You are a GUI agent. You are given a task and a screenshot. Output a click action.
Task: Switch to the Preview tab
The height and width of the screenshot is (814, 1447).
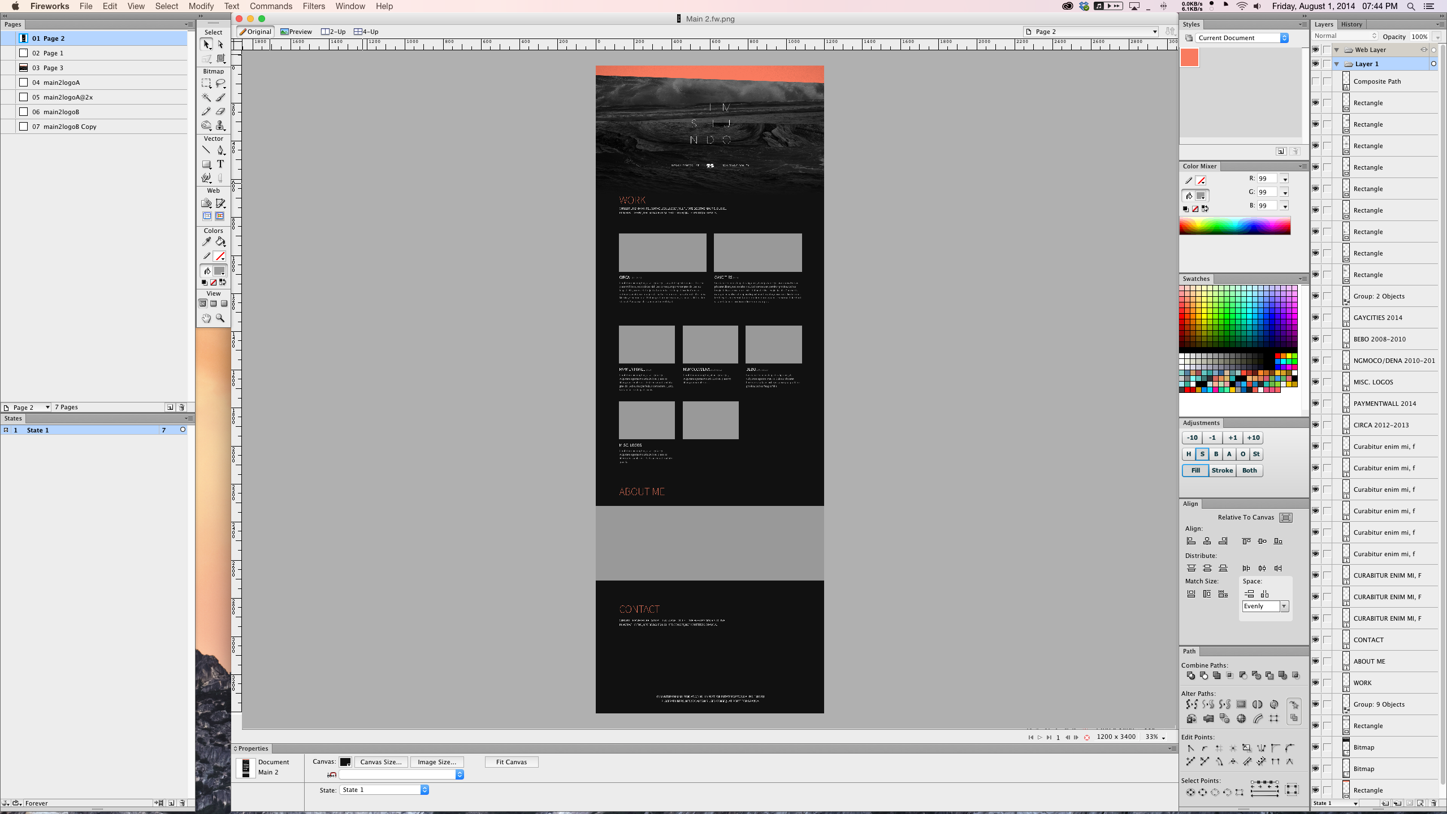pos(296,32)
